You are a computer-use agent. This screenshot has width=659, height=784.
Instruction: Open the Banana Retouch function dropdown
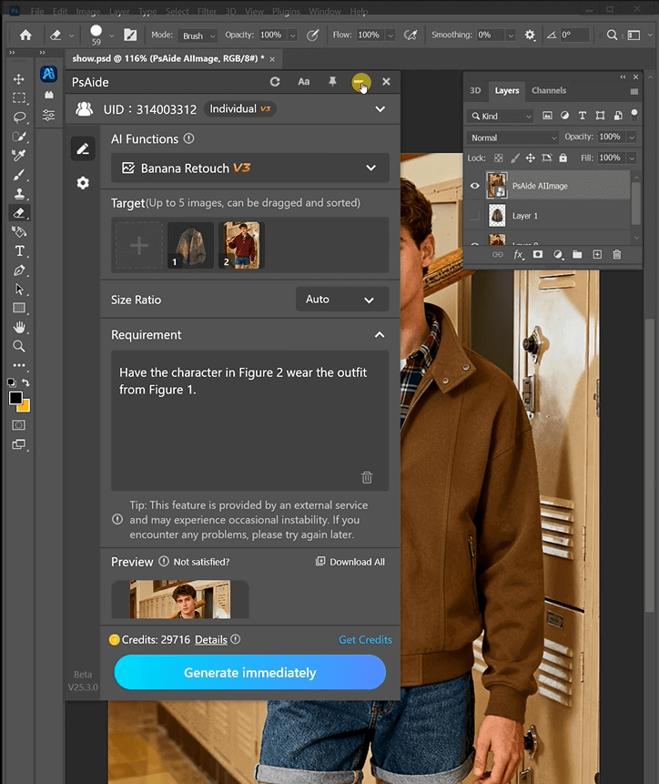tap(250, 168)
